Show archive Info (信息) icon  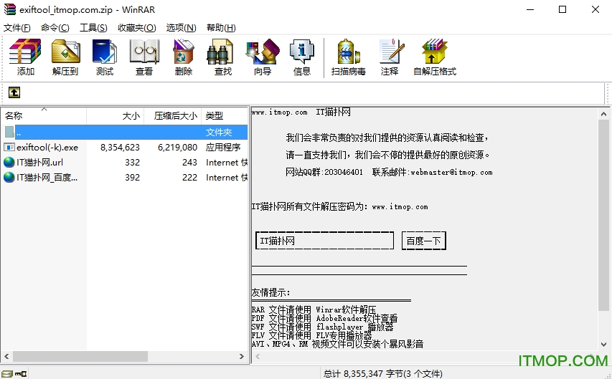[x=302, y=57]
